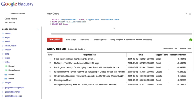This screenshot has height=99, width=194.
Task: Click the question mark help icon
Action: (186, 14)
